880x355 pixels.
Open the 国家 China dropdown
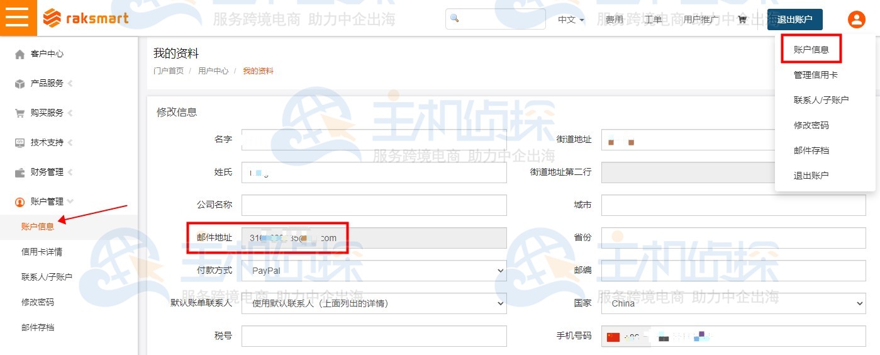click(733, 303)
